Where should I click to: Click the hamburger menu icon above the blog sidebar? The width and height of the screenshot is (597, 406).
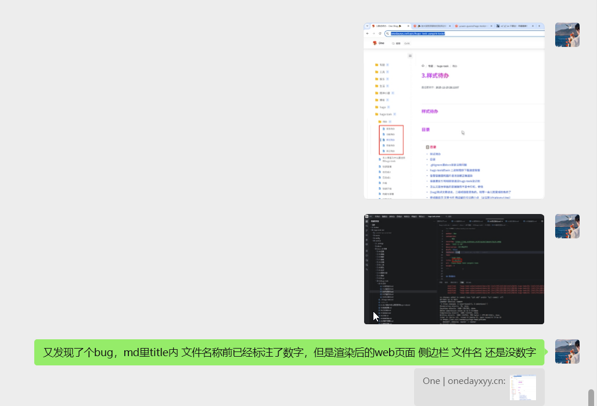410,56
